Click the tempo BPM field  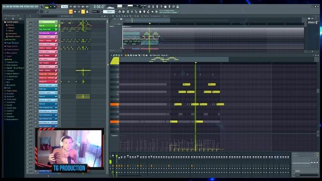[64, 7]
